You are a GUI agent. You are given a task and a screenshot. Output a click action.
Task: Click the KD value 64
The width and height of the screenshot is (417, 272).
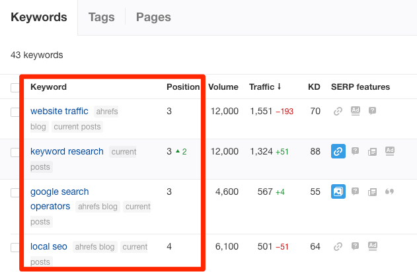click(315, 247)
